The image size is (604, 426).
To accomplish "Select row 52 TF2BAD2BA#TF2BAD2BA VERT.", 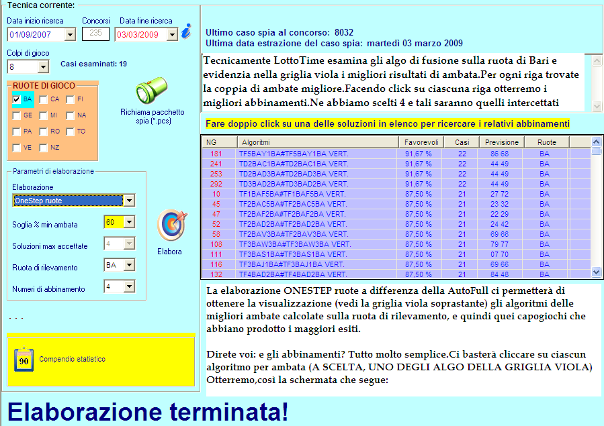I will pyautogui.click(x=396, y=224).
